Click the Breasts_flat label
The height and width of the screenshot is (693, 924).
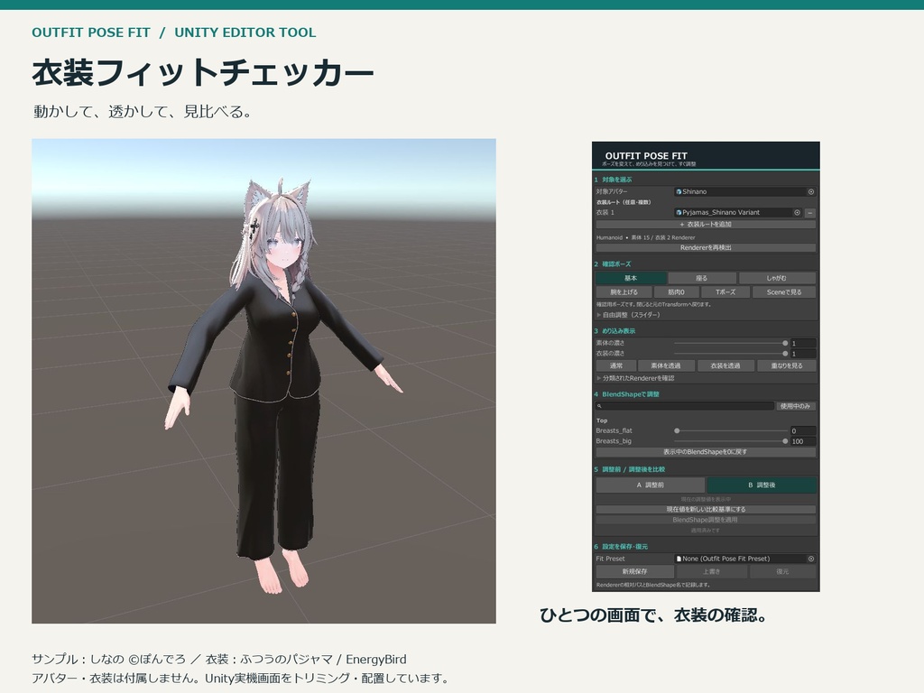(x=614, y=430)
